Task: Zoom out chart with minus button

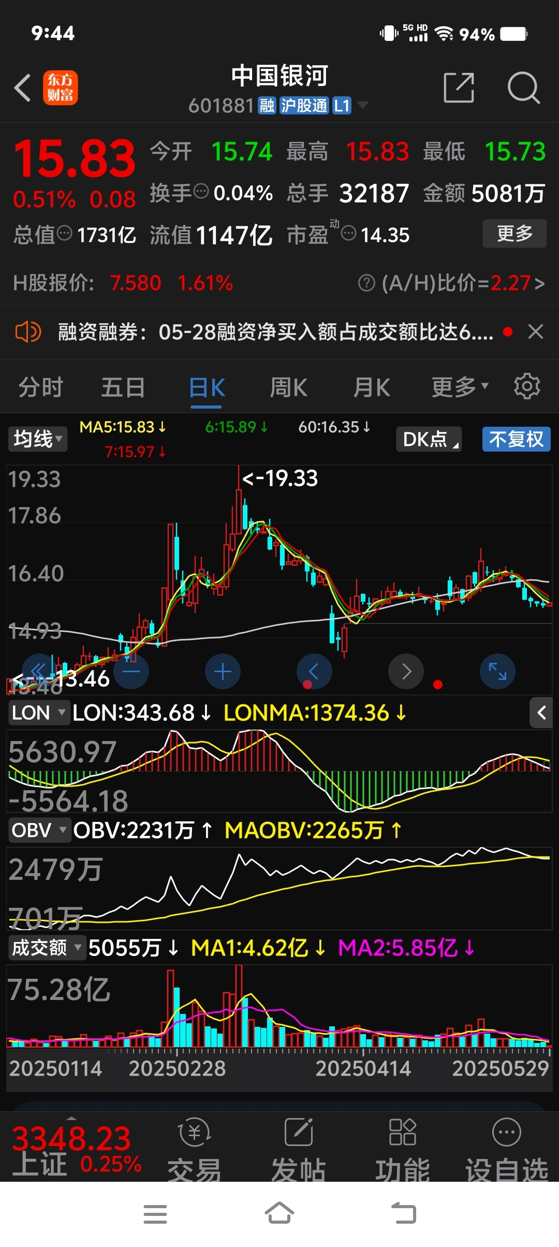Action: tap(131, 672)
